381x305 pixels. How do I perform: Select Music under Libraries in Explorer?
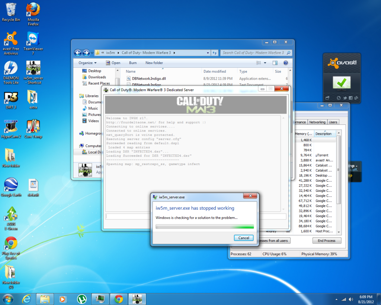pos(90,108)
